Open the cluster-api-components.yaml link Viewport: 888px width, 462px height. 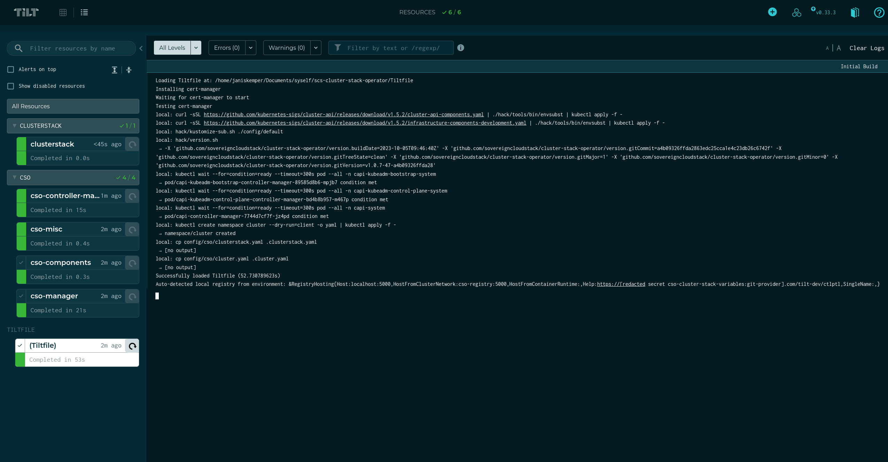[x=344, y=115]
